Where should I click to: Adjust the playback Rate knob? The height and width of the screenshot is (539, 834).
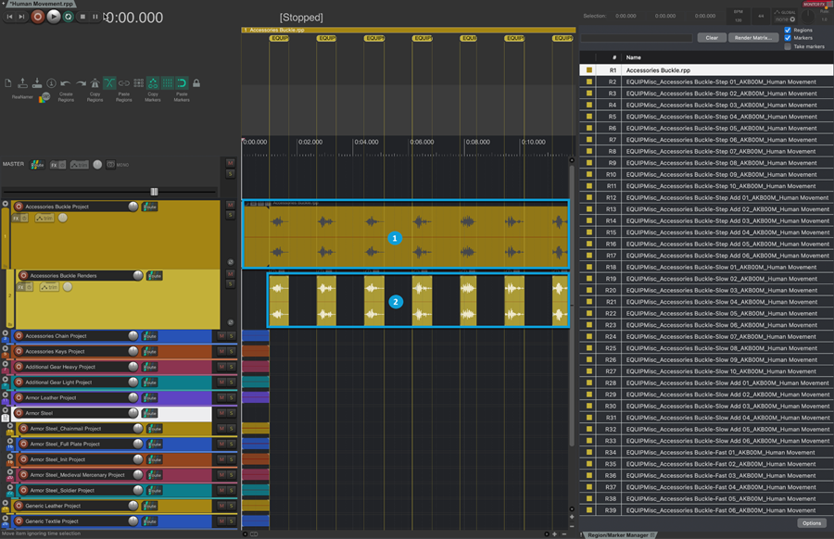click(809, 16)
